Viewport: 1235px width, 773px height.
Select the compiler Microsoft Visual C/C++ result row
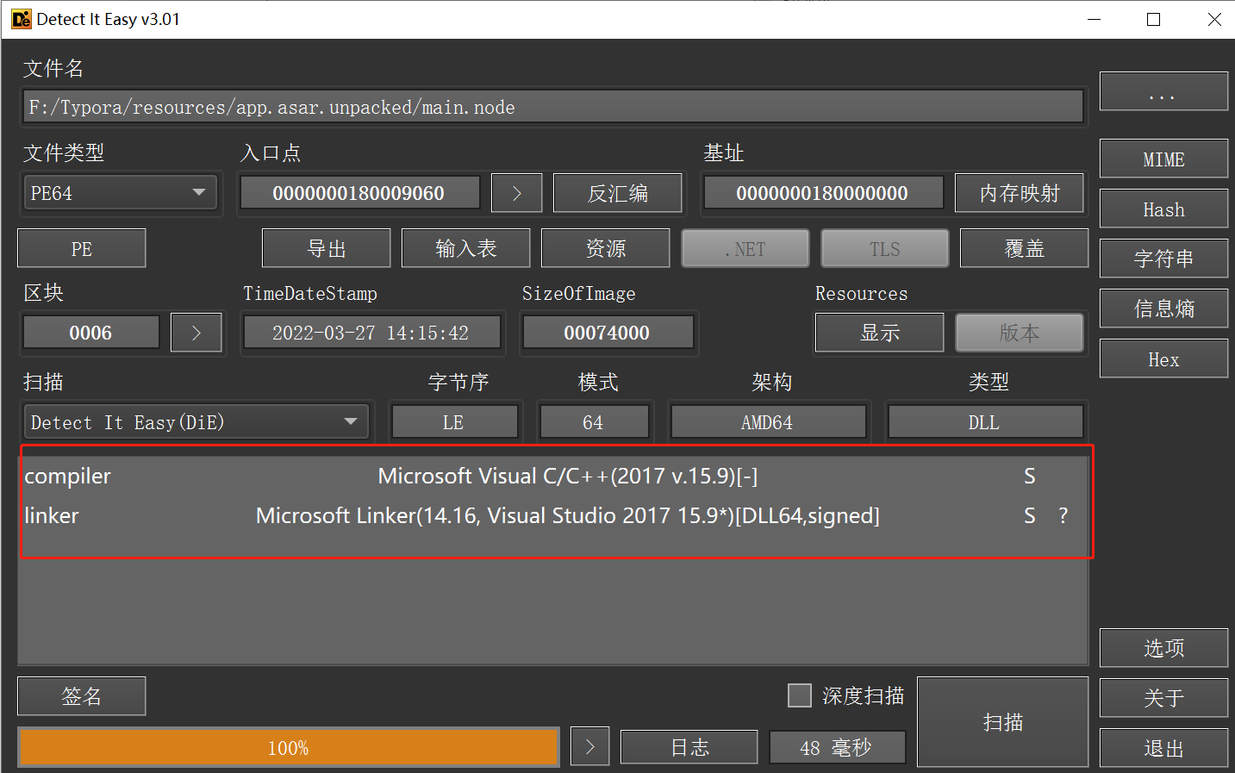click(x=553, y=476)
